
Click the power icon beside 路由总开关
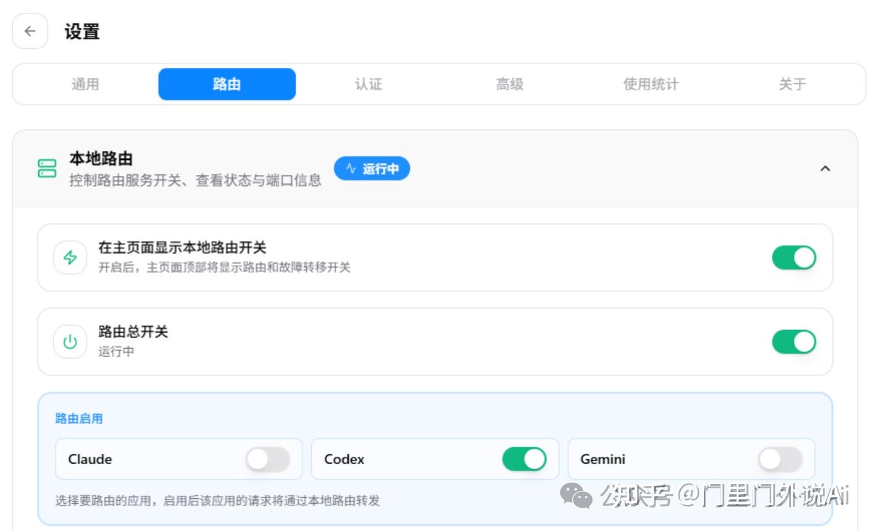point(71,341)
